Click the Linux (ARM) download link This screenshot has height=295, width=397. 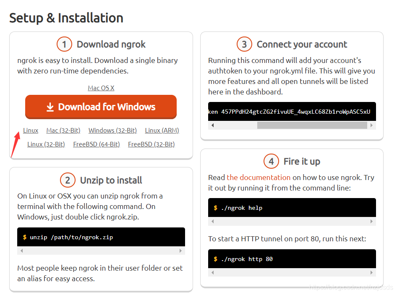click(x=162, y=130)
